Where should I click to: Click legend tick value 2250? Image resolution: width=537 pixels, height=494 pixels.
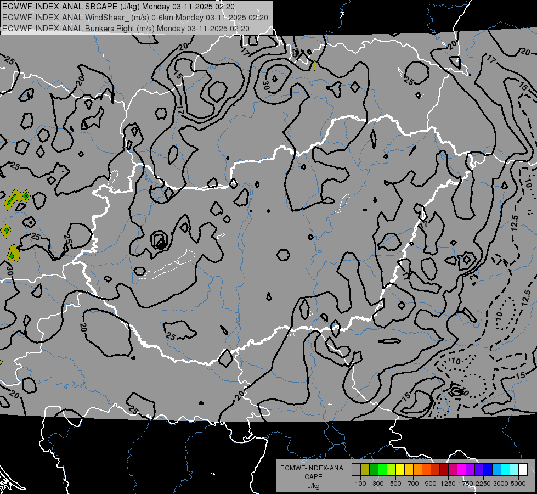[484, 484]
